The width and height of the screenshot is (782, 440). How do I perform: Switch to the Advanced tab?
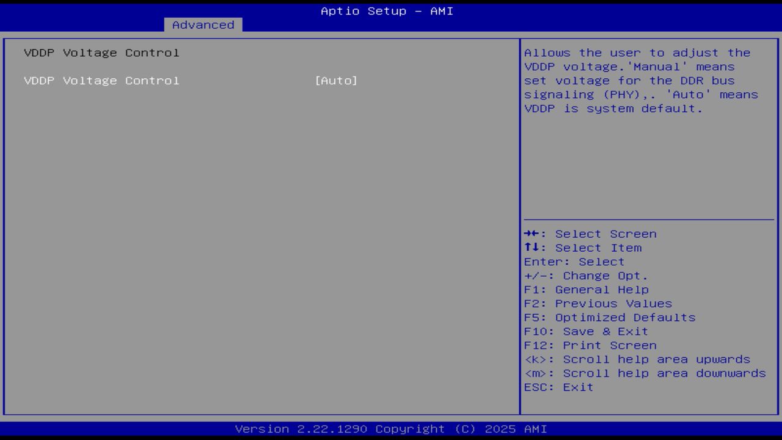pyautogui.click(x=202, y=24)
